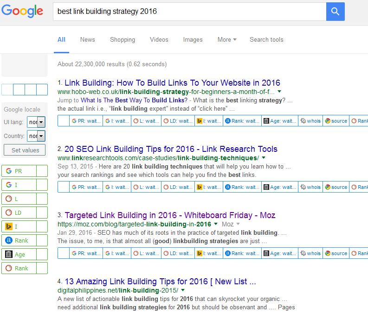Screen dimensions: 368x313
Task: Click empty box starting result 3 toolbar
Action: coord(64,253)
